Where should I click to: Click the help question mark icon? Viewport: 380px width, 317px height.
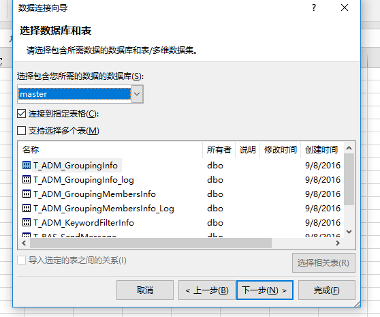point(314,7)
